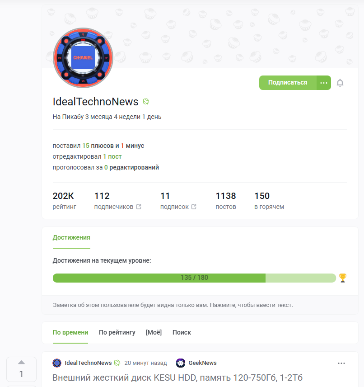Screen dimensions: 364x387
Task: Click the 135 / 180 achievements progress bar
Action: [x=194, y=278]
